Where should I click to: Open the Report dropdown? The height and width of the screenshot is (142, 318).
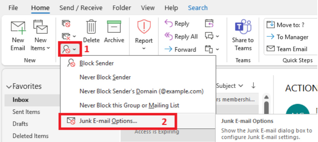144,35
